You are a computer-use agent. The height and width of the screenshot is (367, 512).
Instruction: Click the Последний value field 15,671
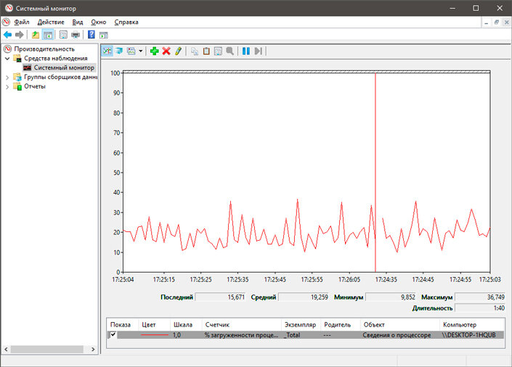tap(220, 297)
